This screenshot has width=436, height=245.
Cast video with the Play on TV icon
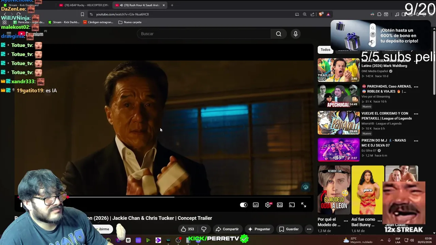[292, 205]
